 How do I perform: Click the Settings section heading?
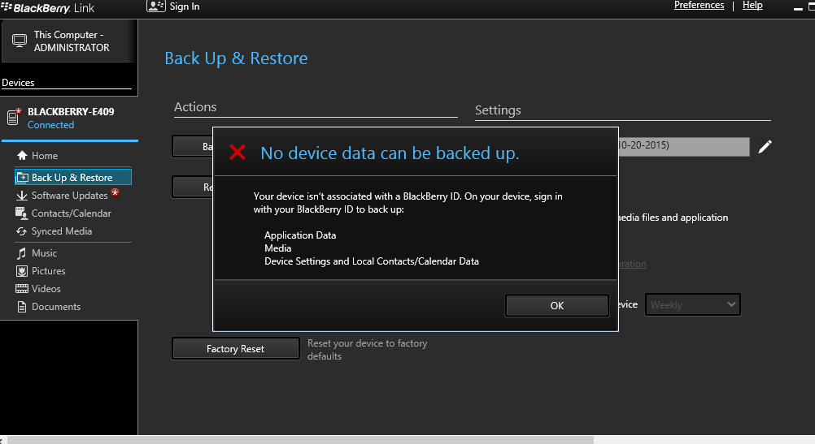click(x=498, y=110)
